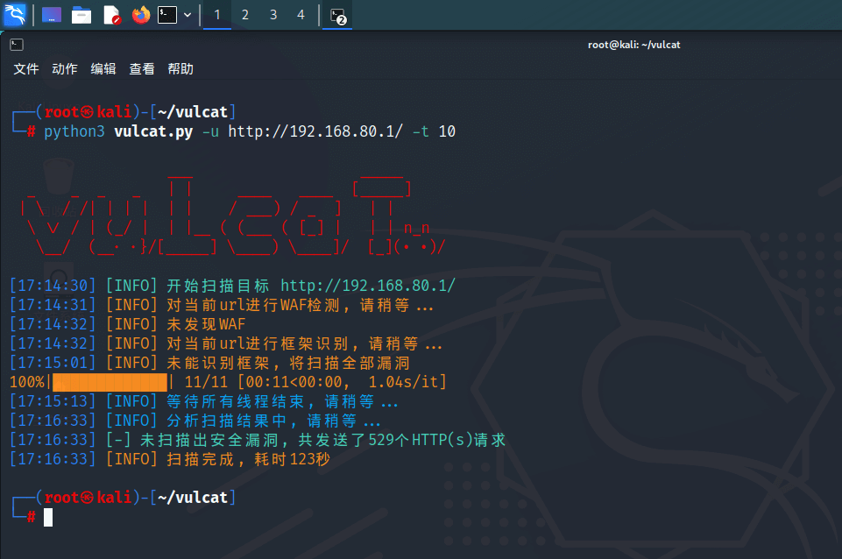Click the orange scan progress bar

pos(110,382)
